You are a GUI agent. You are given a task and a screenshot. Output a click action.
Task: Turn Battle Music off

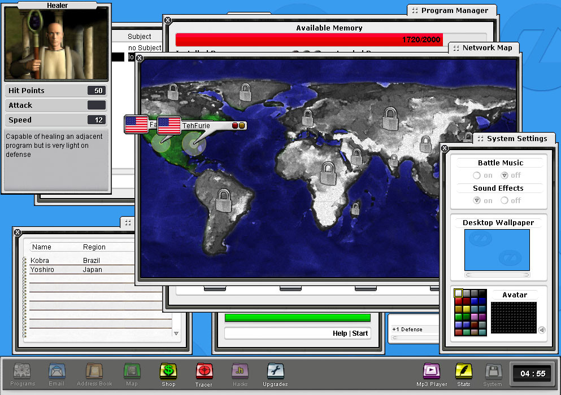coord(505,175)
